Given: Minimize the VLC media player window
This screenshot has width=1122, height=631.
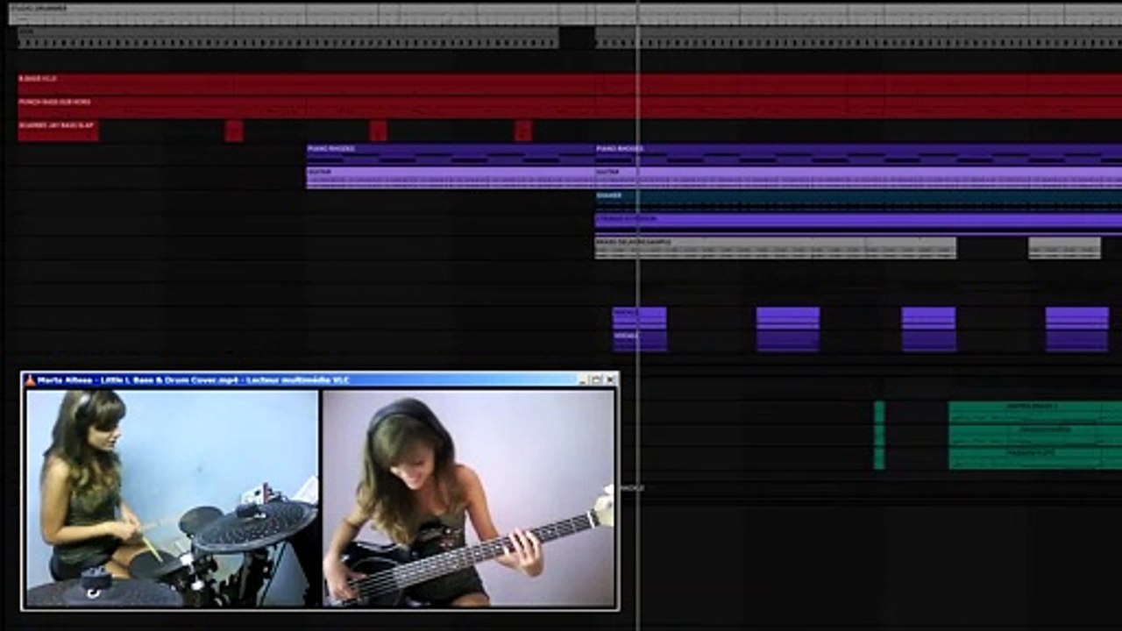Looking at the screenshot, I should tap(583, 380).
